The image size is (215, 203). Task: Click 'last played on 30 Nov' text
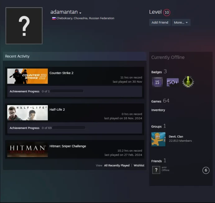[x=127, y=82]
